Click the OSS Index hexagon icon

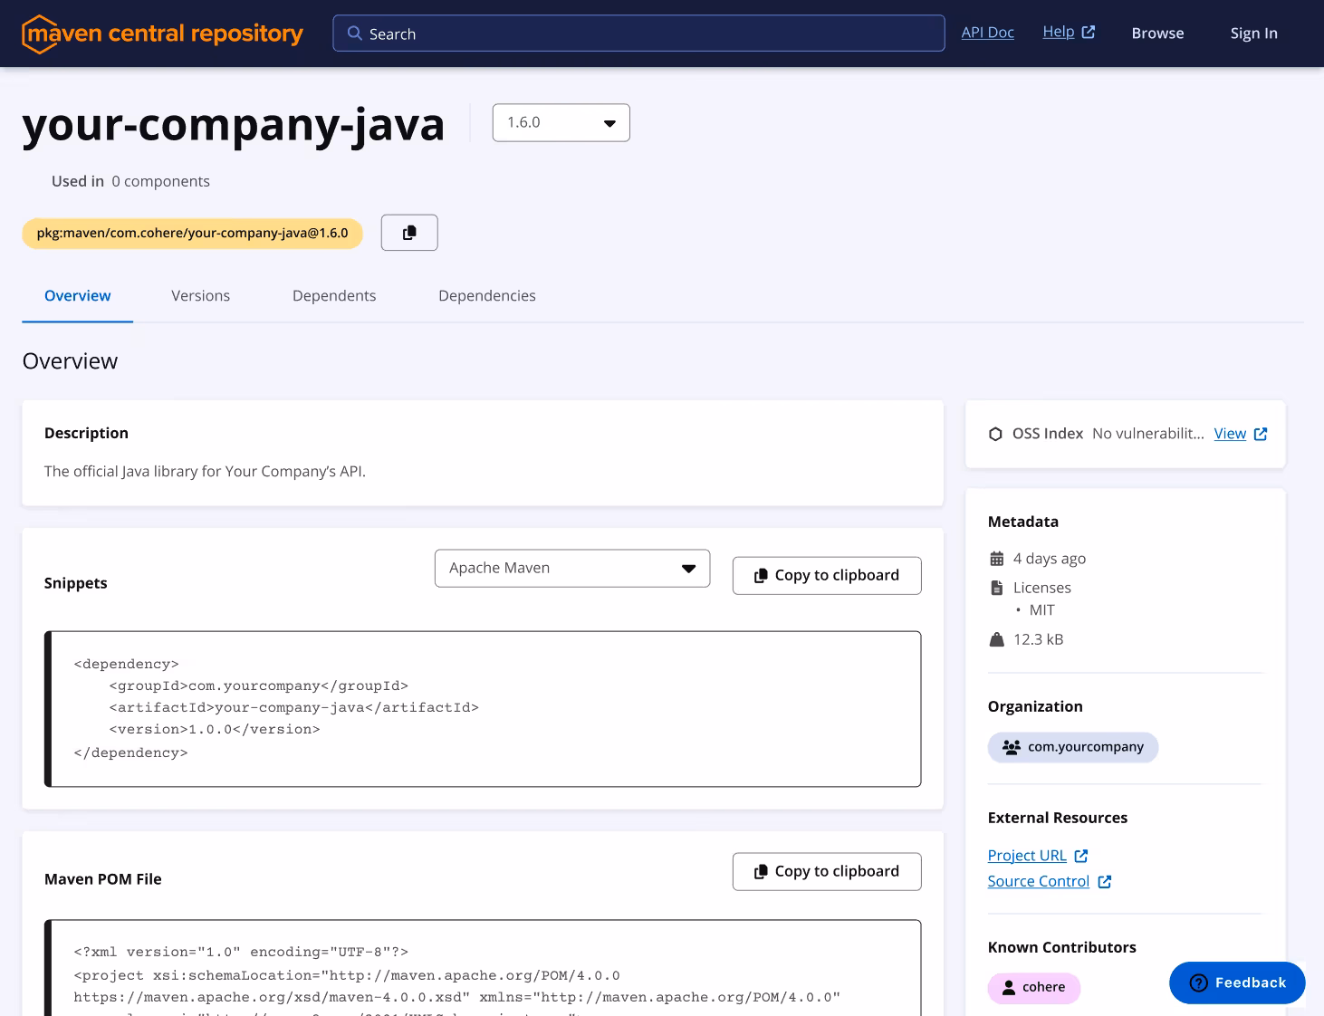coord(995,434)
